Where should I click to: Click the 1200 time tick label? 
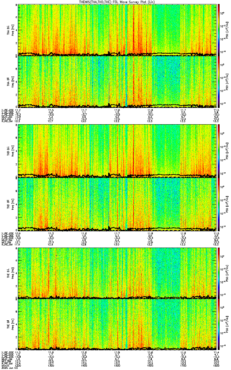click(18, 366)
